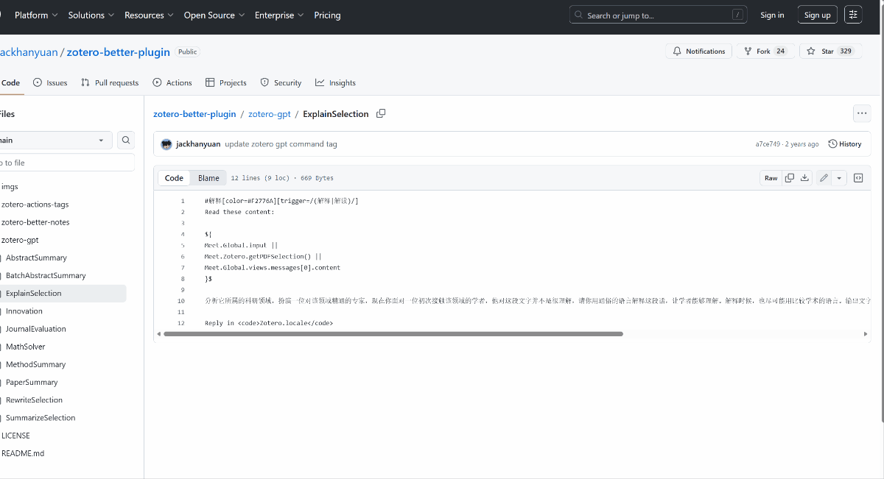Viewport: 884px width, 479px height.
Task: Search files magnifier button in sidebar
Action: coord(126,140)
